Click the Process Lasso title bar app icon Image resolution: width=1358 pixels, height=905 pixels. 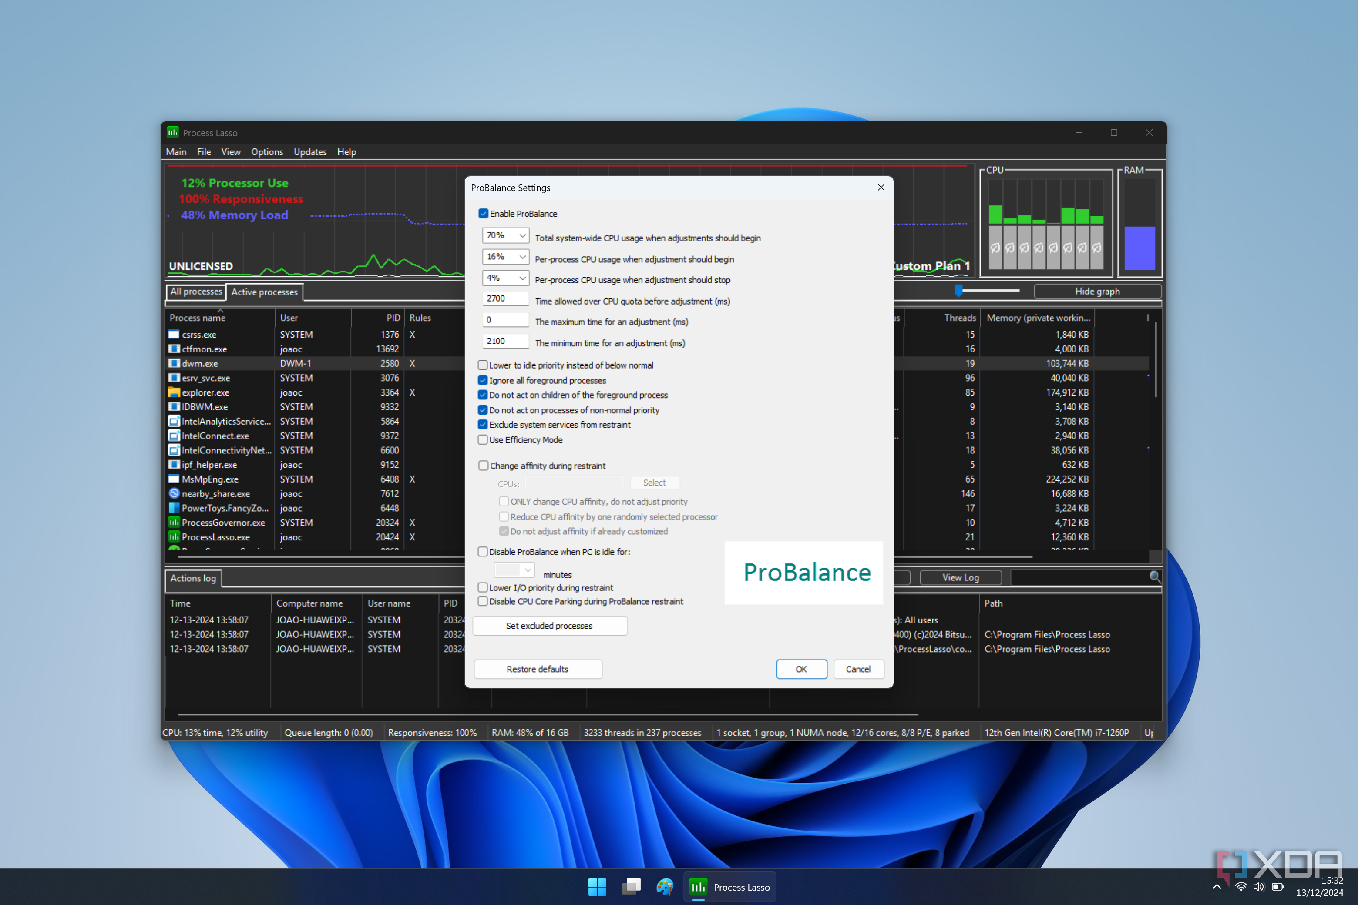[173, 133]
